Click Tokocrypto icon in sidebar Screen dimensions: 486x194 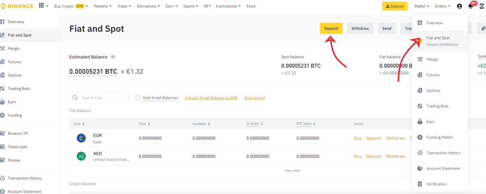[x=2, y=147]
